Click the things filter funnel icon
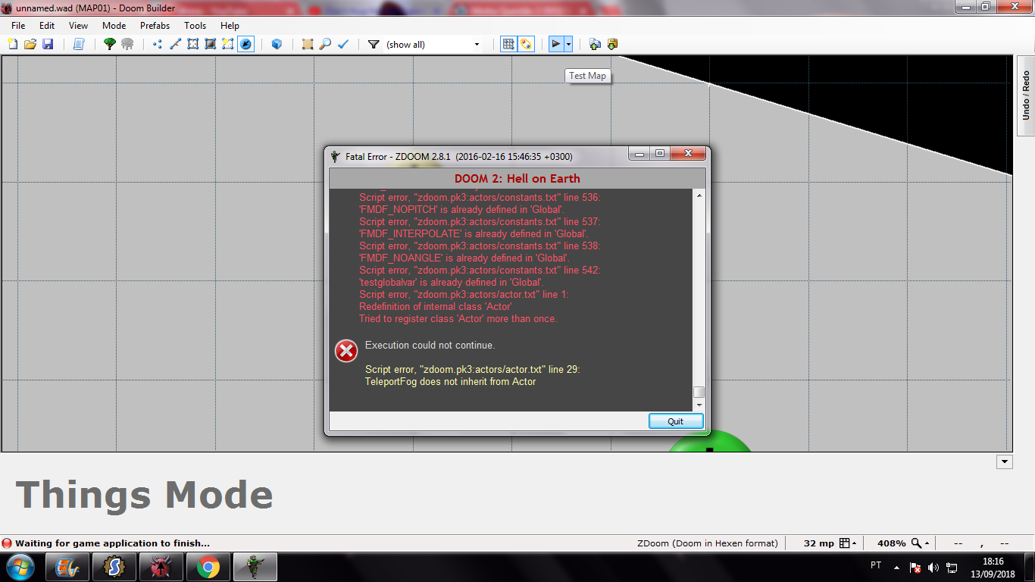The width and height of the screenshot is (1035, 582). [374, 44]
